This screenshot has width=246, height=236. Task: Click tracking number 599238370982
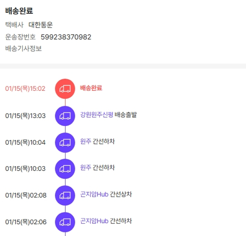pos(66,37)
